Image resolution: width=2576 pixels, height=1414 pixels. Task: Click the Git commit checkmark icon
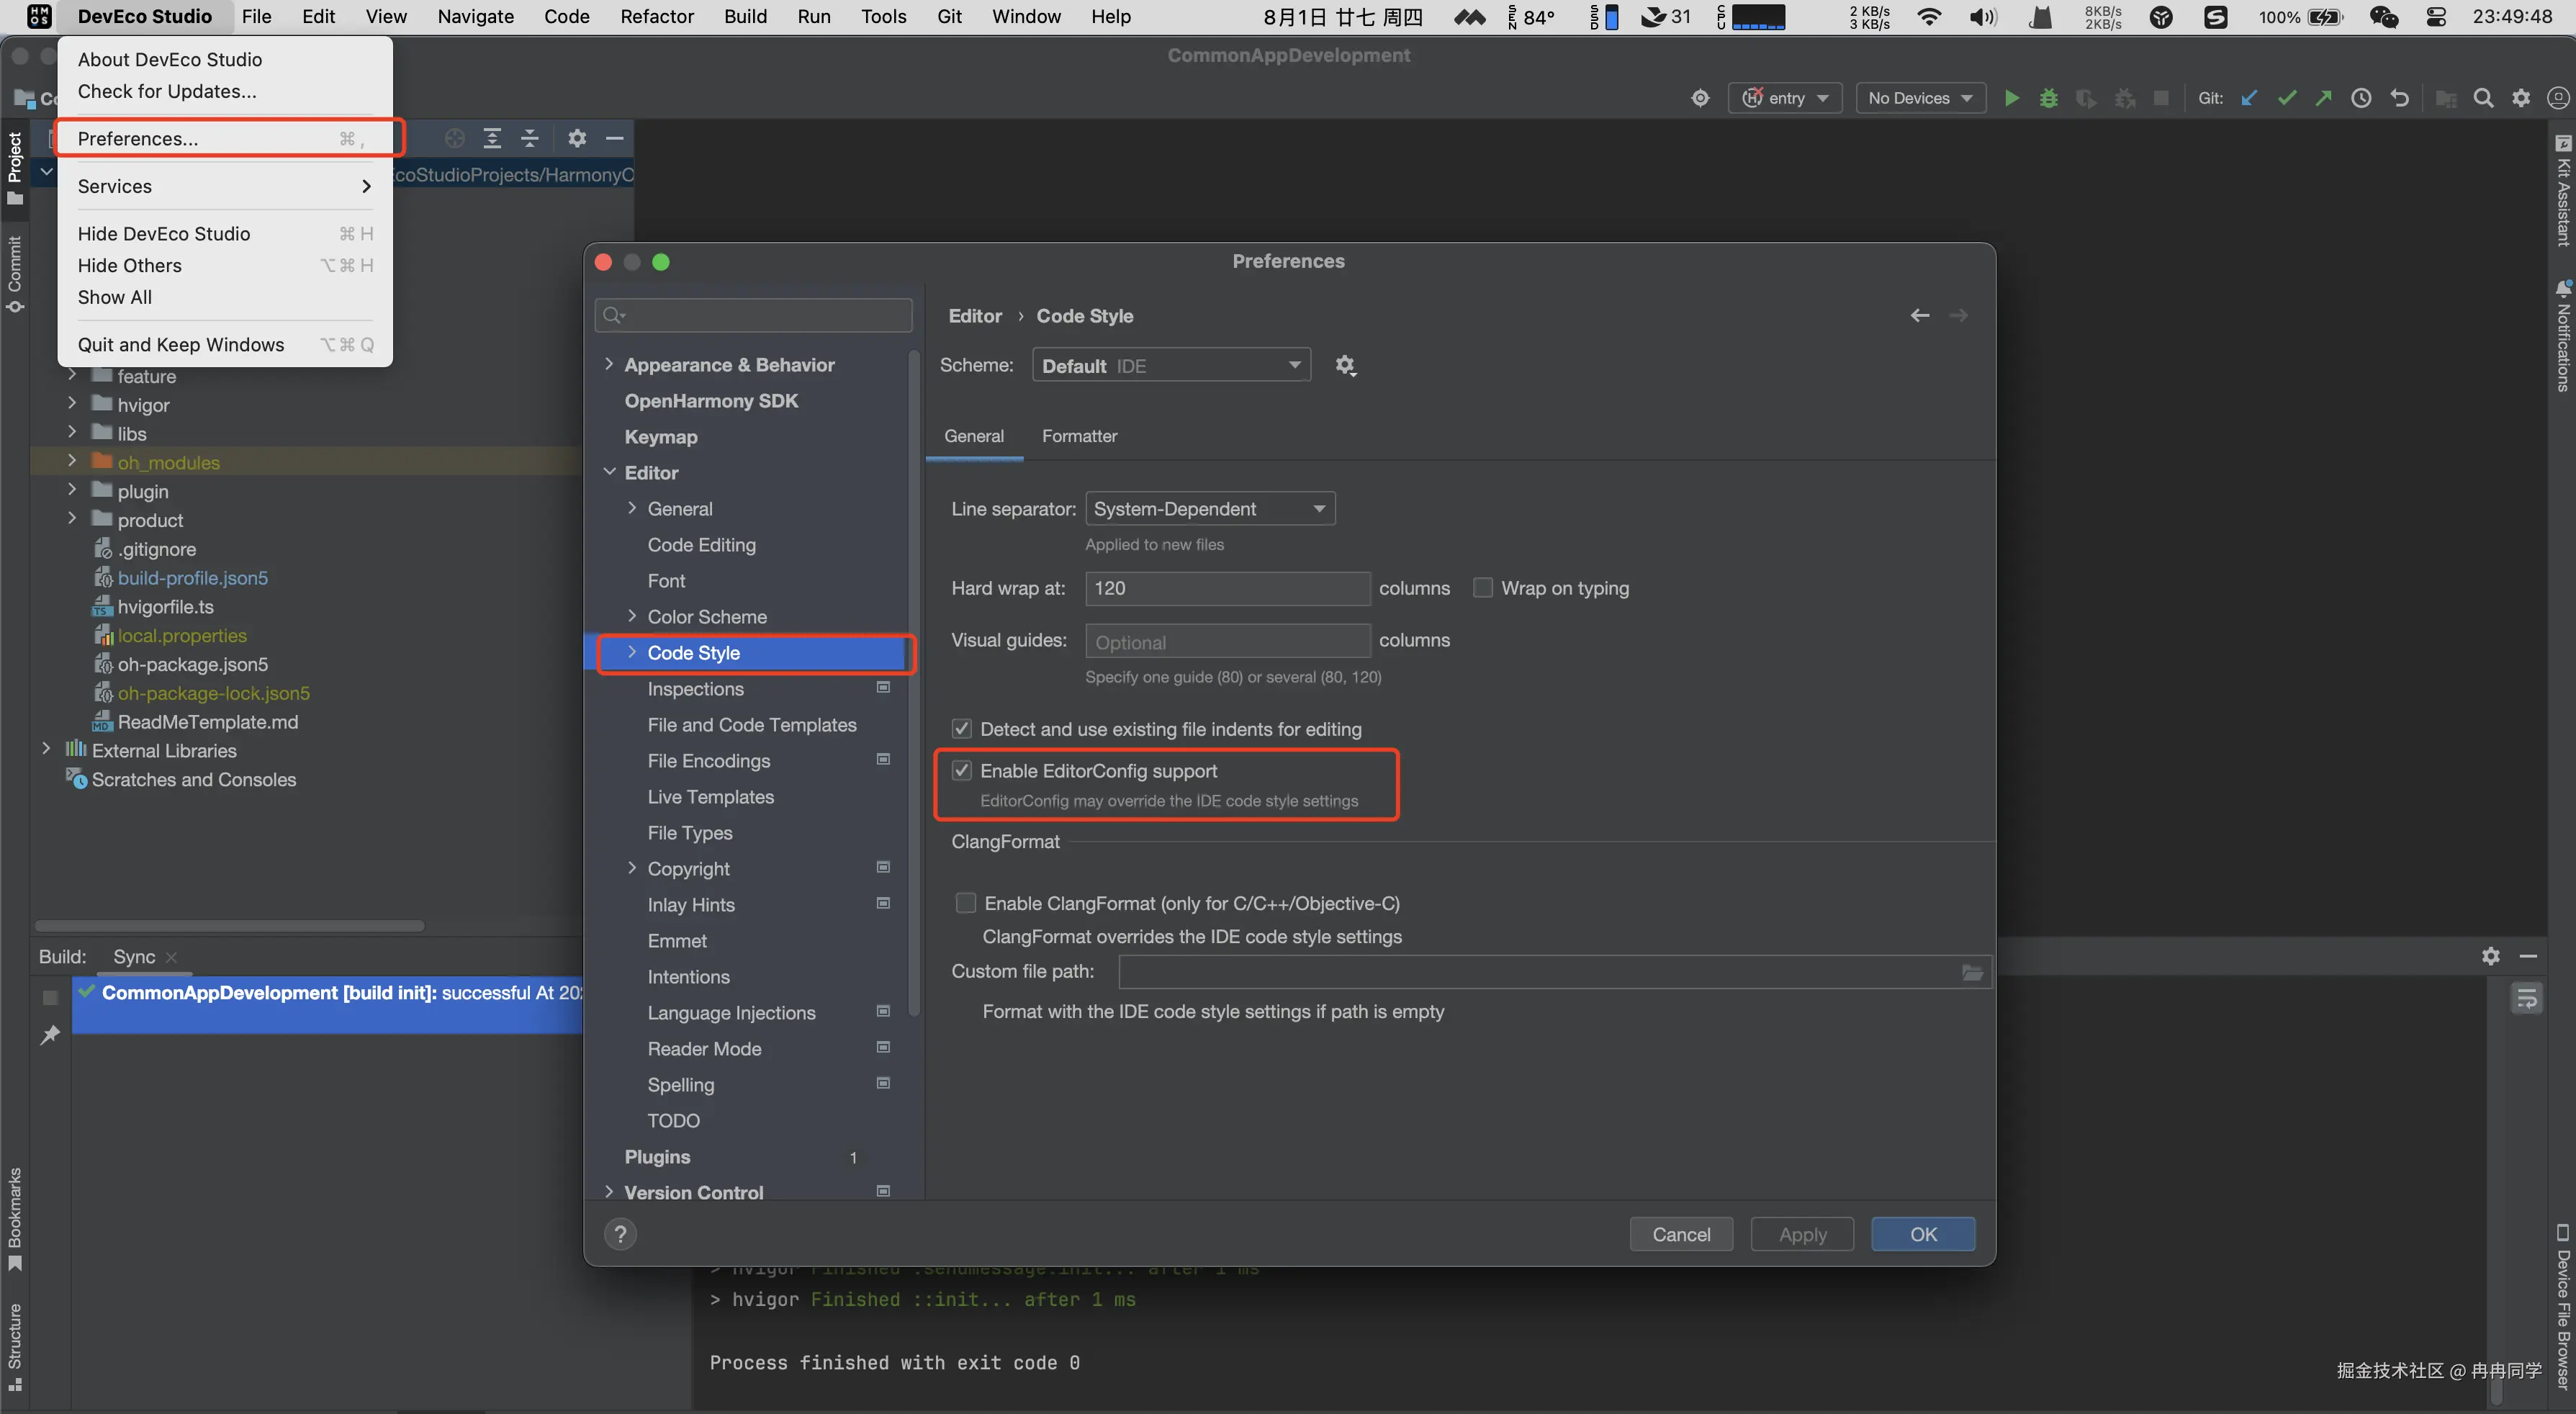click(x=2286, y=98)
